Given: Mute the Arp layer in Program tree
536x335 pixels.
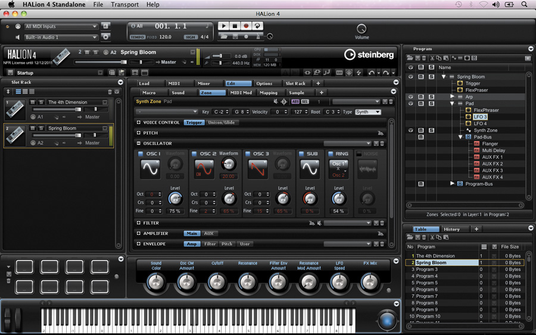Looking at the screenshot, I should click(x=421, y=97).
